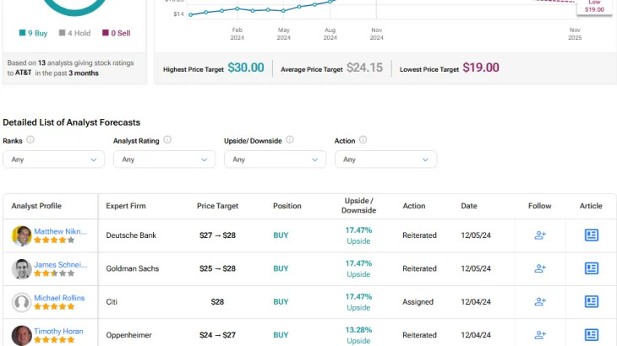
Task: Show info tooltip next to Ranks
Action: 30,140
